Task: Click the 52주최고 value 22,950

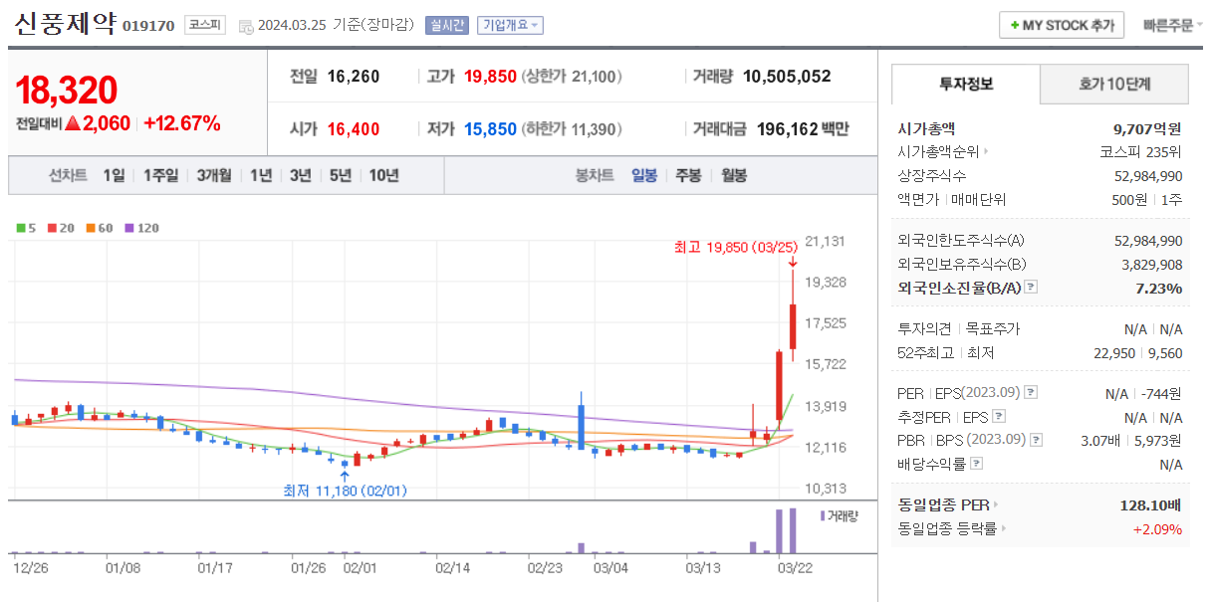Action: click(x=1114, y=352)
